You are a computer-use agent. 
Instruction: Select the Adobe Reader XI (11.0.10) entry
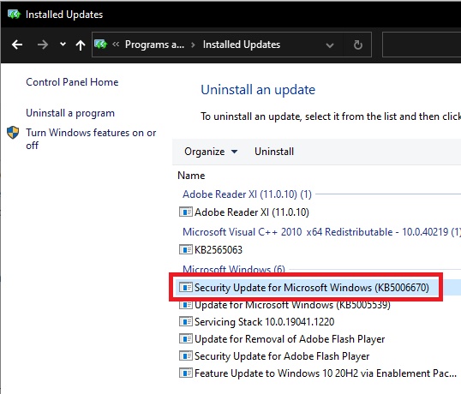point(252,212)
